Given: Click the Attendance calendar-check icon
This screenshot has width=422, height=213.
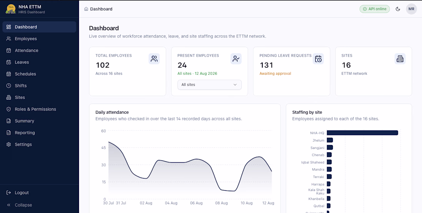Looking at the screenshot, I should (8, 50).
